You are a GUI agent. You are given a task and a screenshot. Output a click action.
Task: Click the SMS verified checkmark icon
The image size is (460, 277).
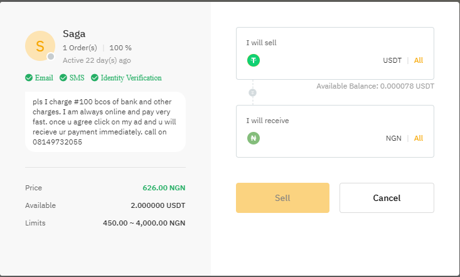tap(63, 78)
